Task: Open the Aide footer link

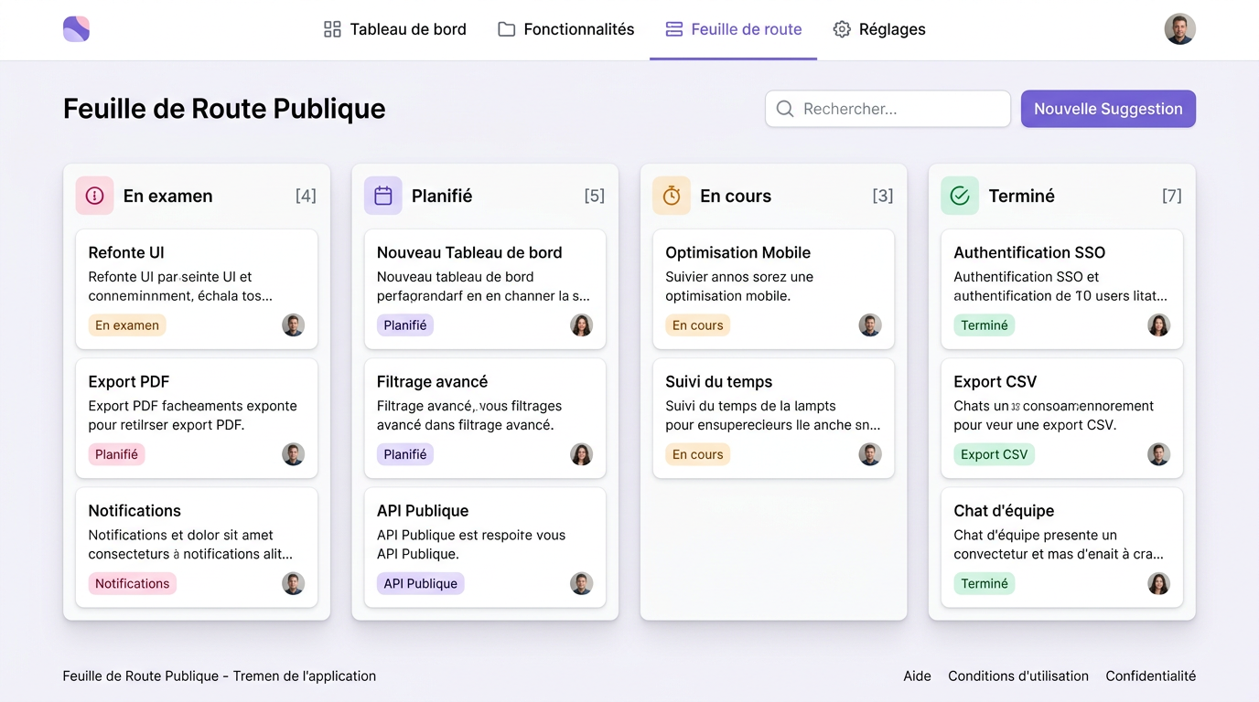Action: pyautogui.click(x=917, y=676)
